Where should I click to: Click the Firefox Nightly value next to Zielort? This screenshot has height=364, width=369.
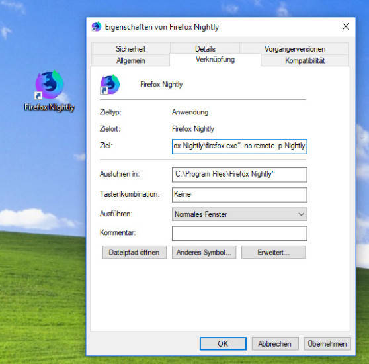pyautogui.click(x=193, y=129)
